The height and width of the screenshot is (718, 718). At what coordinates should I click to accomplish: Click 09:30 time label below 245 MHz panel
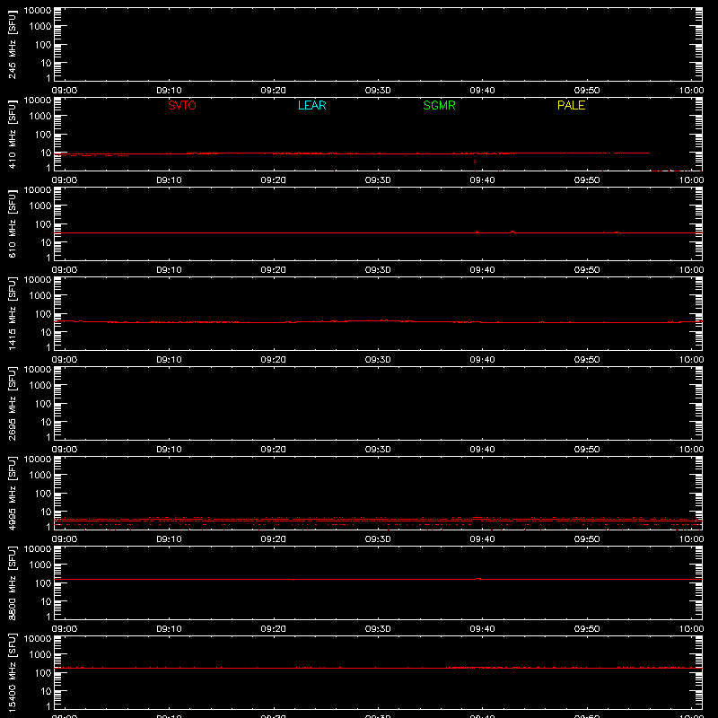pos(378,91)
